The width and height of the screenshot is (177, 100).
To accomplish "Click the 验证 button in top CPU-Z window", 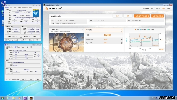I will coord(30,40).
